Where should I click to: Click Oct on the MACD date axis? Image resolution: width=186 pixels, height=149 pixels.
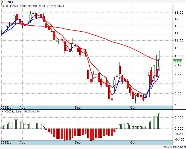133,142
